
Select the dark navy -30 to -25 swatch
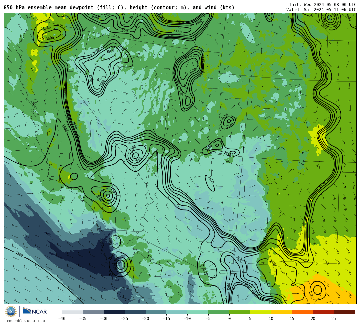(x=114, y=312)
